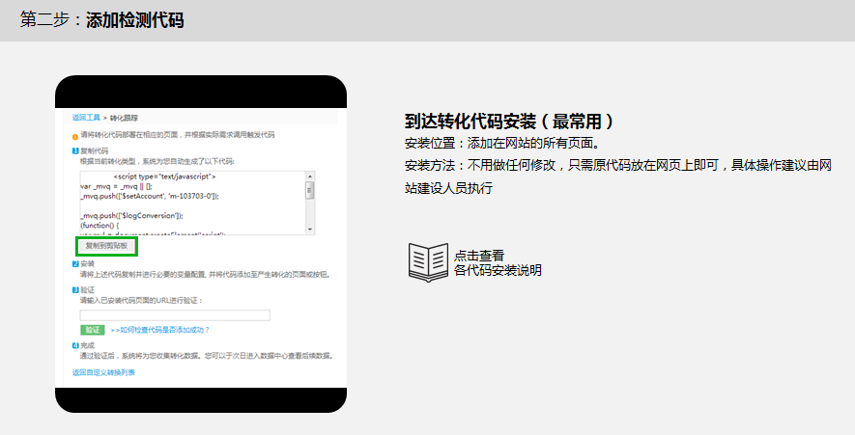The height and width of the screenshot is (435, 855).
Task: Click the 第二步：添加检测代码 header title
Action: (101, 20)
